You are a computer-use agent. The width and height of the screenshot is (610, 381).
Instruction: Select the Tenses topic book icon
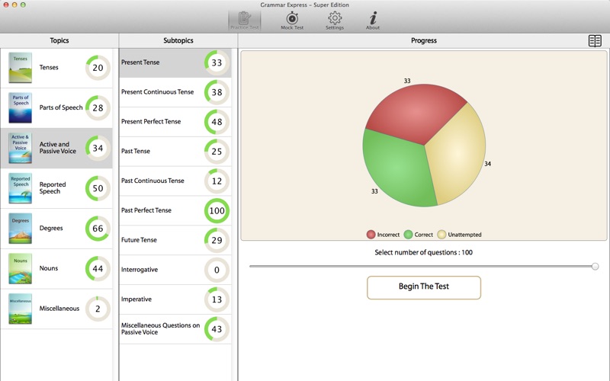(20, 68)
